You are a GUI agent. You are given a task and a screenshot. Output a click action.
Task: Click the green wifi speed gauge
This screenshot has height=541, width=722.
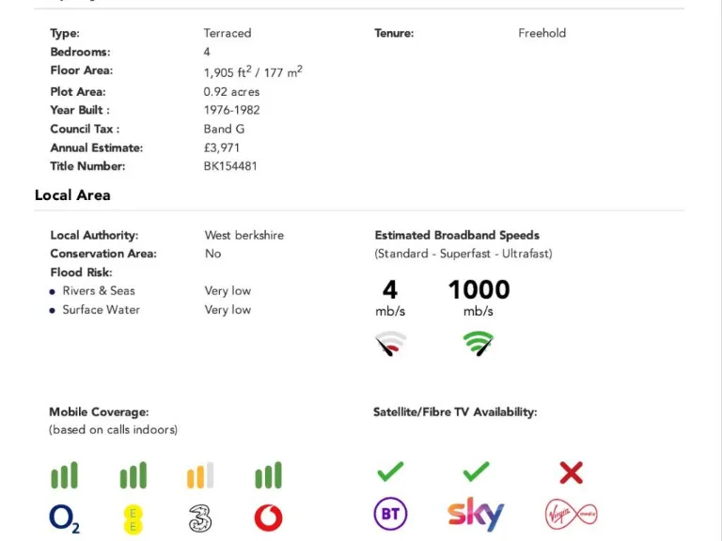(479, 344)
